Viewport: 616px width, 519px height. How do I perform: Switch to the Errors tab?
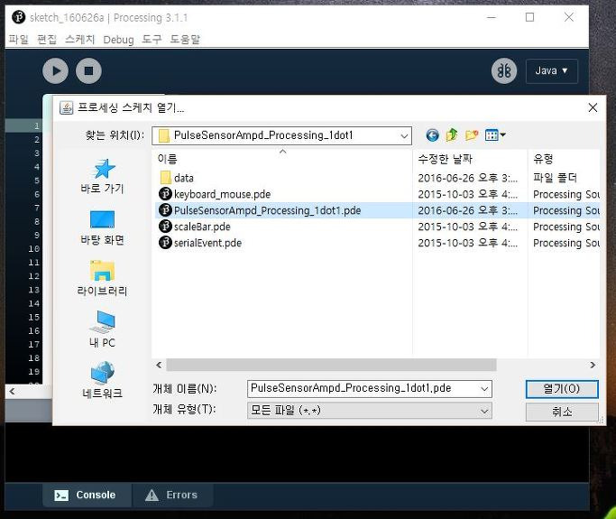click(172, 495)
